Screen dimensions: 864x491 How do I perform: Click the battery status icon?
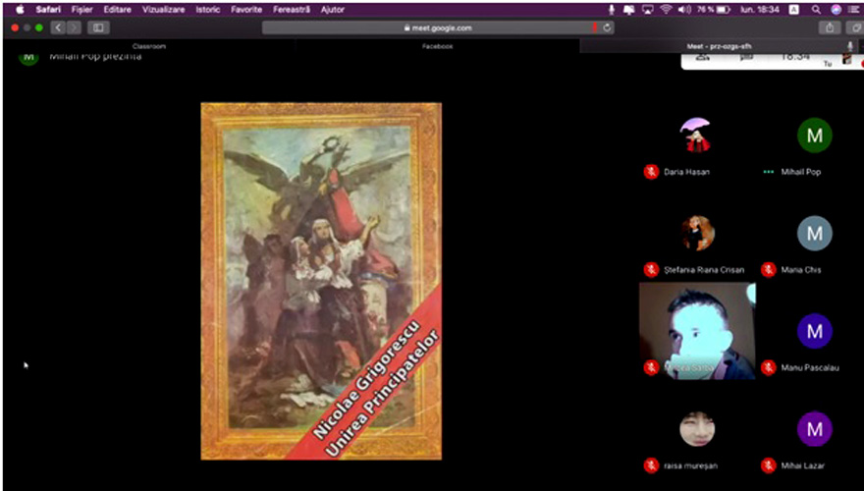pyautogui.click(x=724, y=10)
